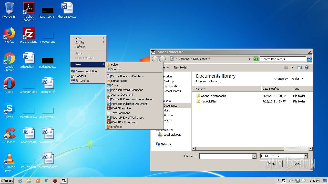
Task: Select the FileZilla Client desktop icon
Action: pyautogui.click(x=28, y=35)
